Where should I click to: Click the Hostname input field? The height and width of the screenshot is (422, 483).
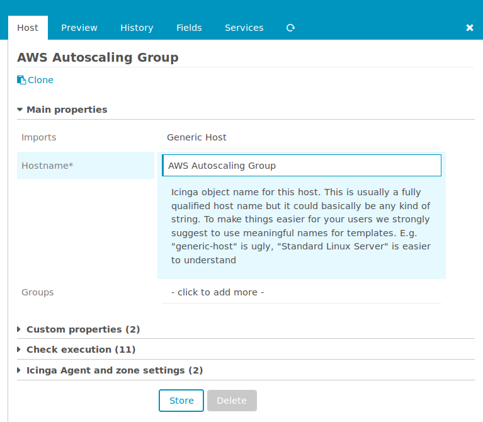(x=302, y=166)
